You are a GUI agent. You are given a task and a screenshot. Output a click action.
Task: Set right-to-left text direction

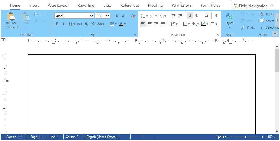coord(197,16)
